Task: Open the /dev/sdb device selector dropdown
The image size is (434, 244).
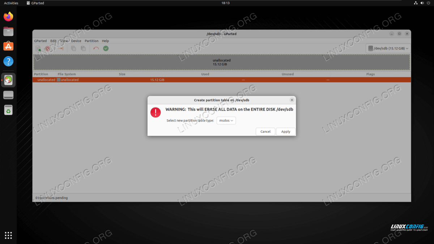Action: coord(388,48)
